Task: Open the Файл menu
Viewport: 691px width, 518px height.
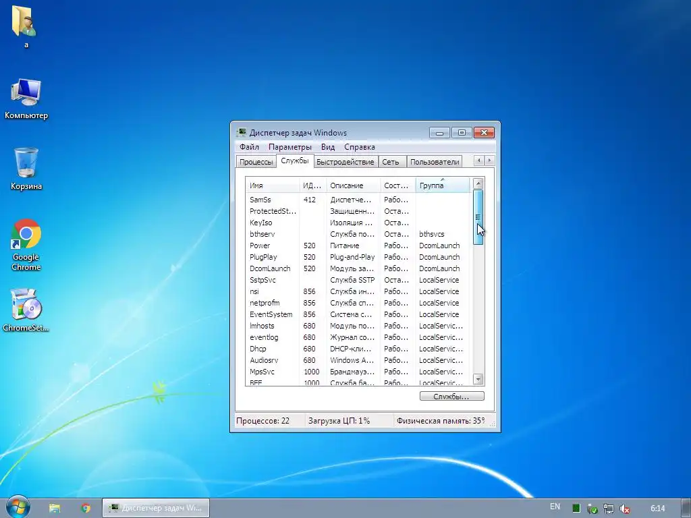Action: pyautogui.click(x=249, y=146)
